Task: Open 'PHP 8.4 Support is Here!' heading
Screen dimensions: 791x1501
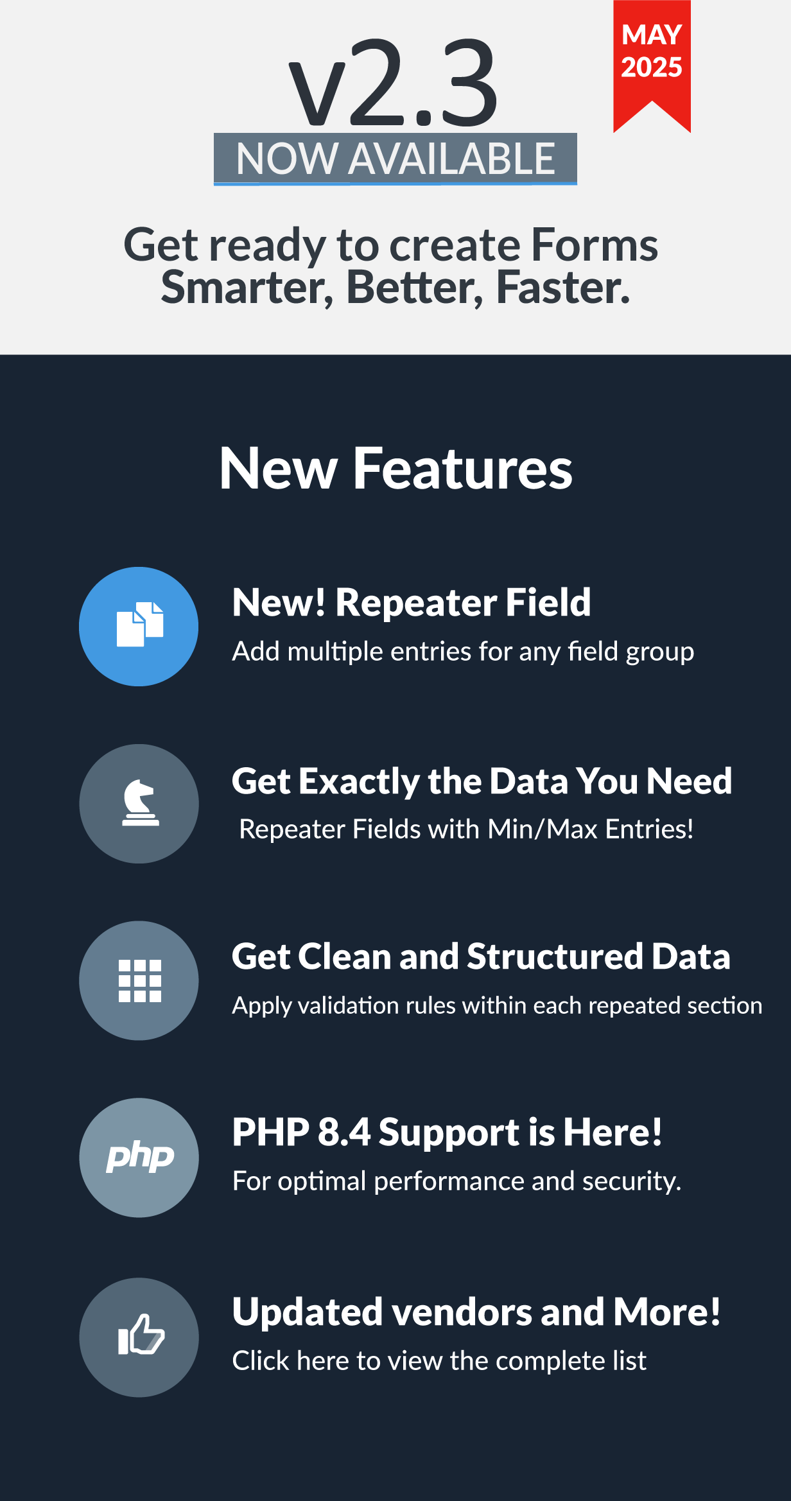Action: click(x=447, y=1132)
